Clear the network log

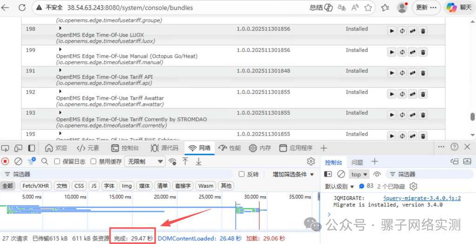click(x=18, y=161)
